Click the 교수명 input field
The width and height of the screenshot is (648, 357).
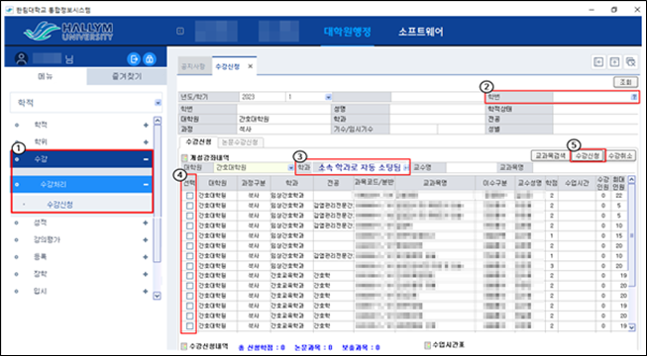pos(471,168)
